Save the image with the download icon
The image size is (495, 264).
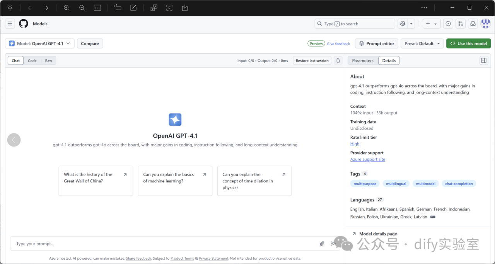click(x=185, y=8)
